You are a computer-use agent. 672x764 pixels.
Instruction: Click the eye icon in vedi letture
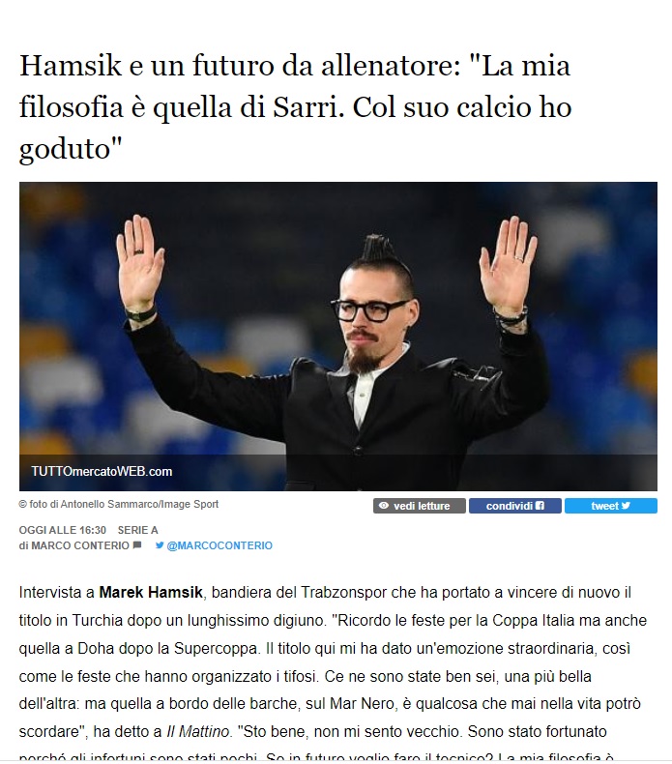pyautogui.click(x=384, y=505)
